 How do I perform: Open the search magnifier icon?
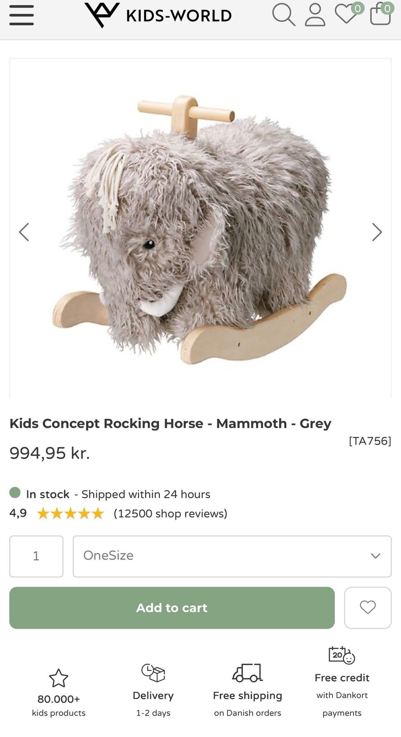pos(284,15)
